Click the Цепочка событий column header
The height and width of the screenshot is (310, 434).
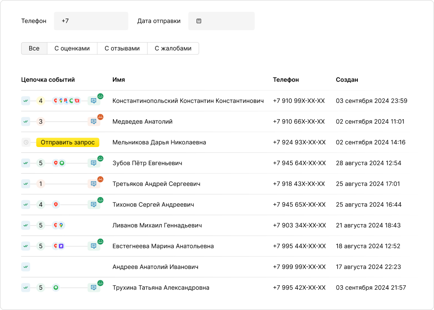(48, 80)
